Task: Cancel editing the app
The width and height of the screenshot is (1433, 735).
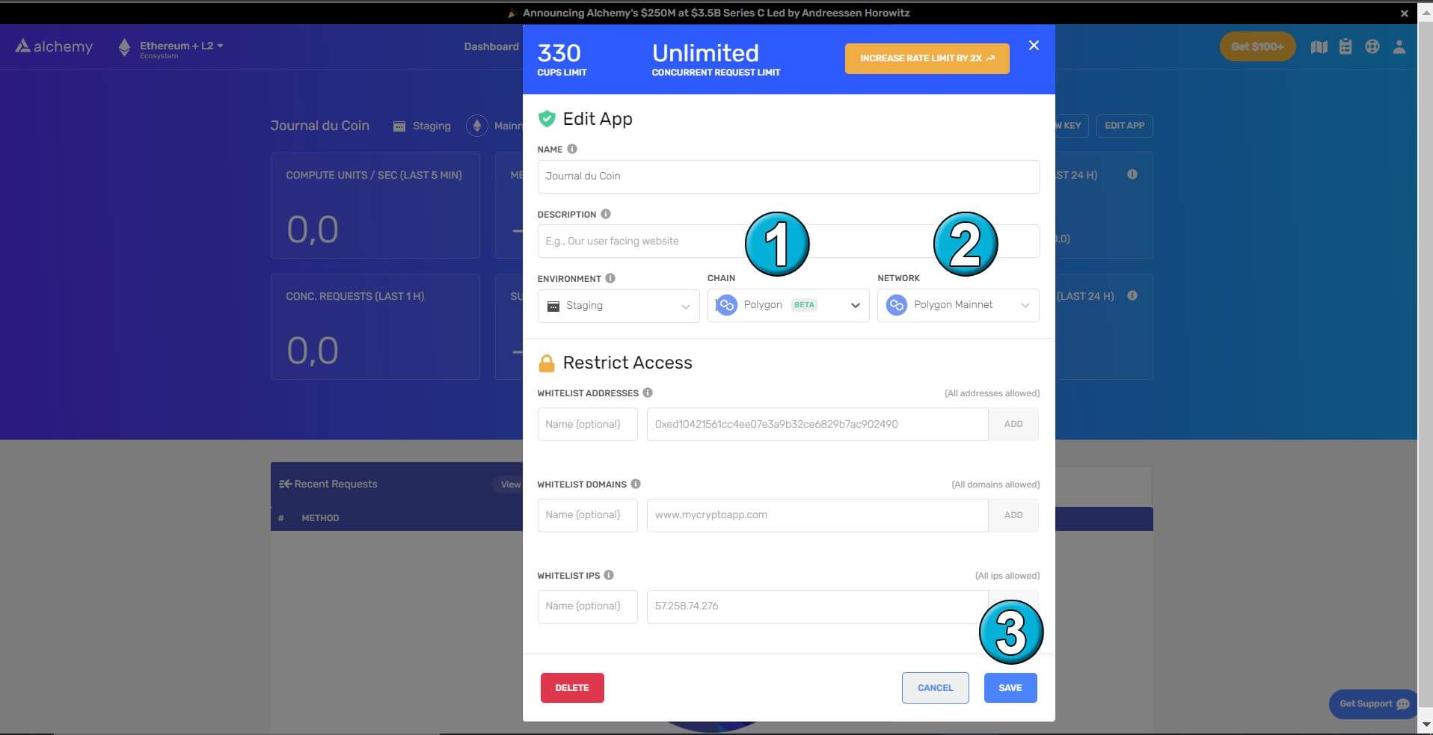Action: tap(935, 688)
